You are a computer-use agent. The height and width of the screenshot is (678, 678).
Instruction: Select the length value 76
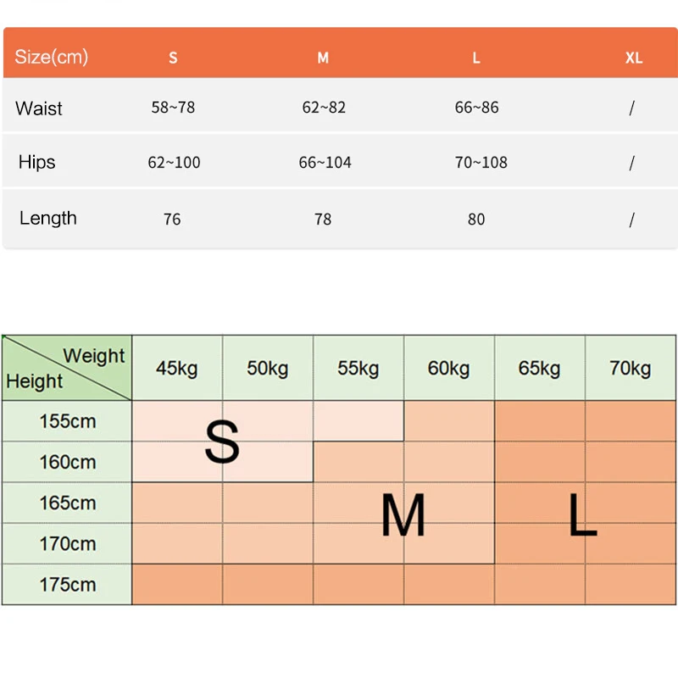[x=172, y=220]
